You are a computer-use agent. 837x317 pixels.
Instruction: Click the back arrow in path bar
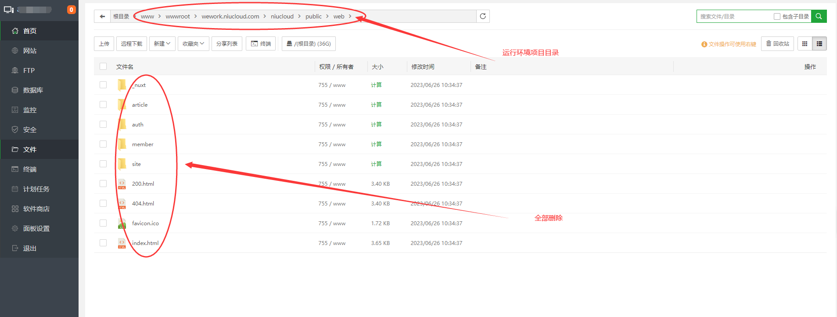[x=102, y=17]
